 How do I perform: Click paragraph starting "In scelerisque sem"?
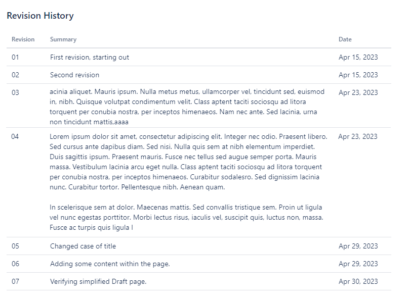point(186,217)
